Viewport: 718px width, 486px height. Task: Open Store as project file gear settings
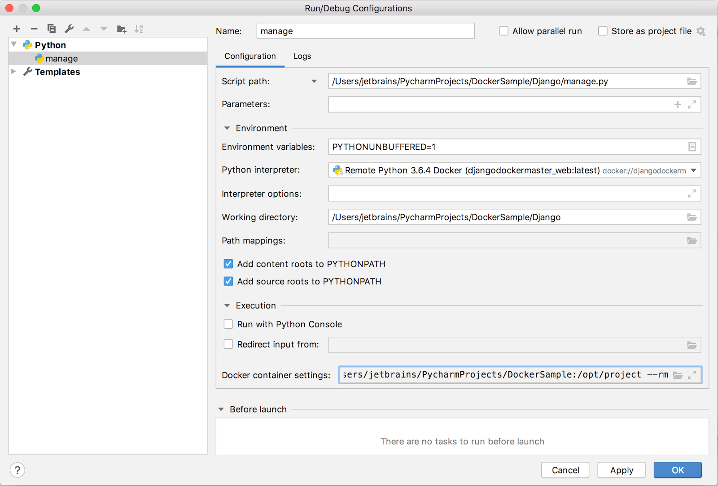click(701, 31)
